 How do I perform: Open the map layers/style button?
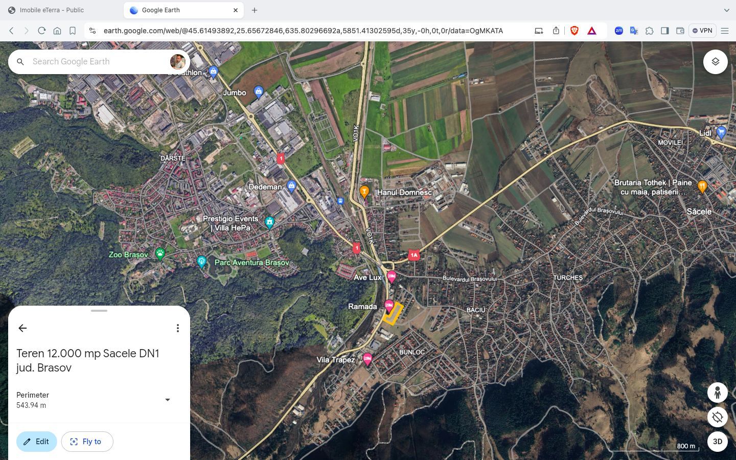pyautogui.click(x=715, y=62)
